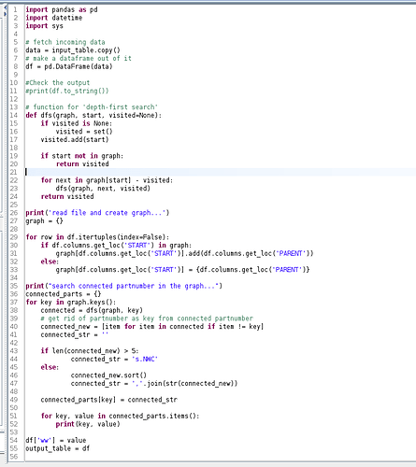Click the vertical divider bar left of line numbers
This screenshot has height=467, width=416.
click(x=7, y=233)
